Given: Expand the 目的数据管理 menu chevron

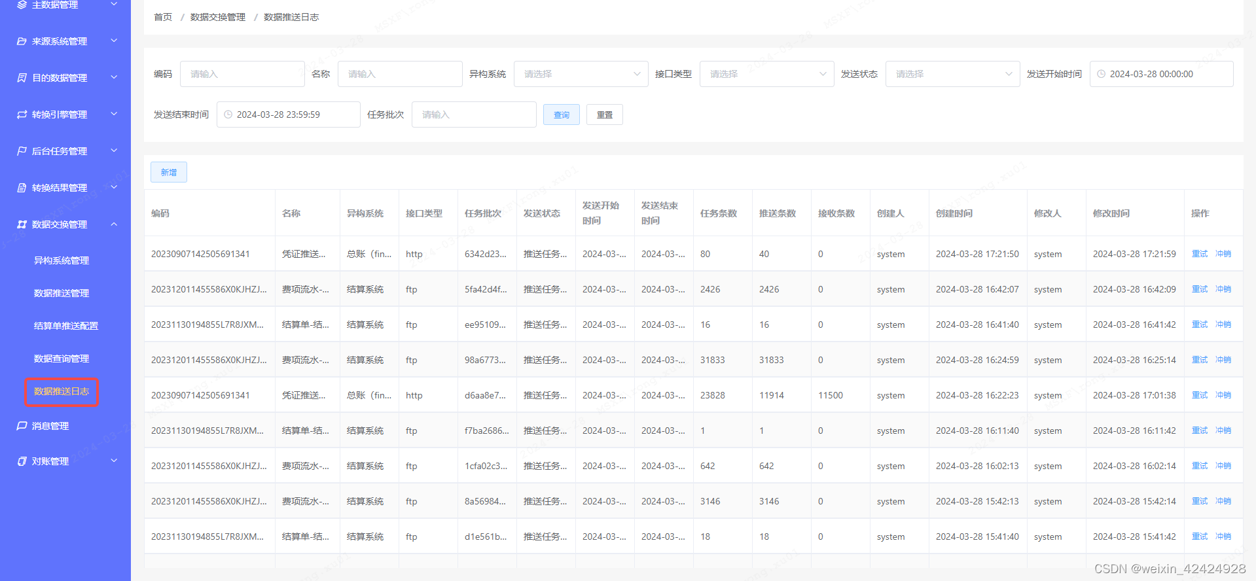Looking at the screenshot, I should 114,77.
